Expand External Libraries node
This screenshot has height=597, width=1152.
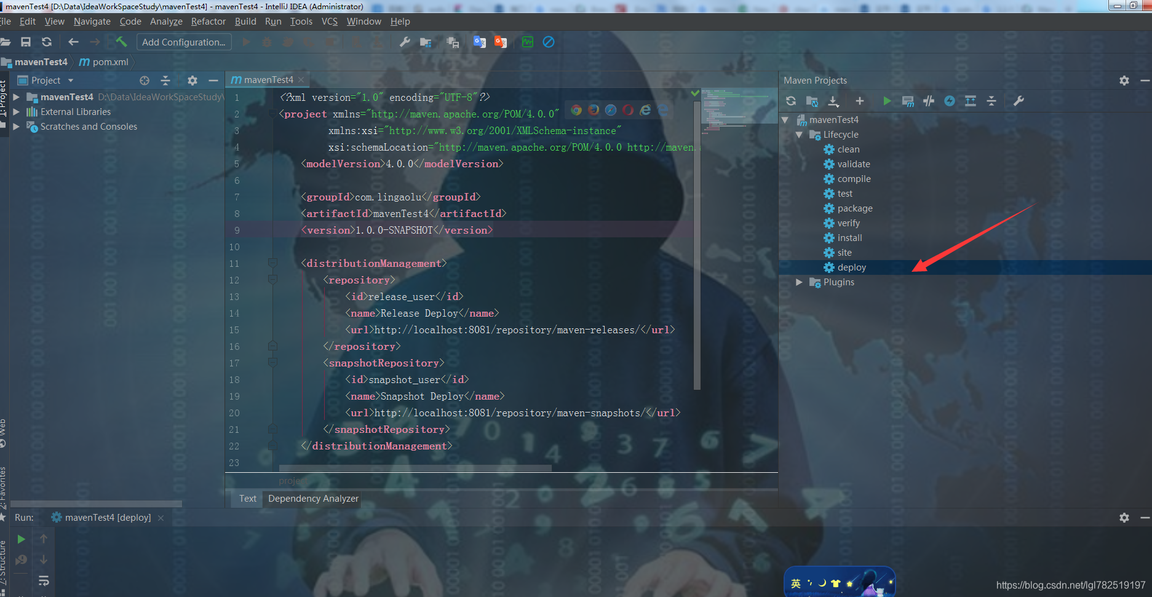[17, 112]
